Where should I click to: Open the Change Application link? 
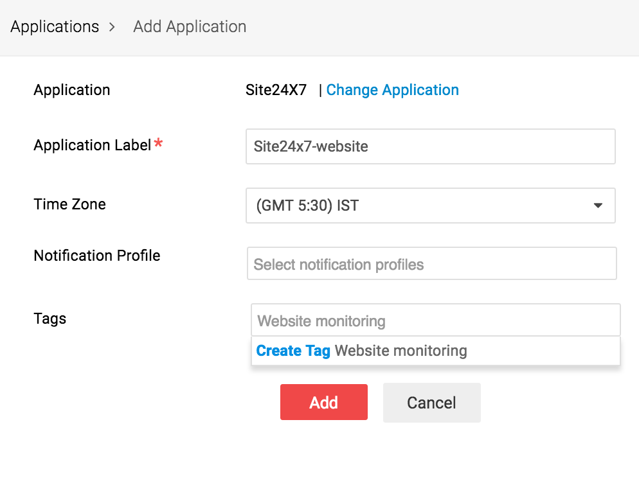coord(392,90)
